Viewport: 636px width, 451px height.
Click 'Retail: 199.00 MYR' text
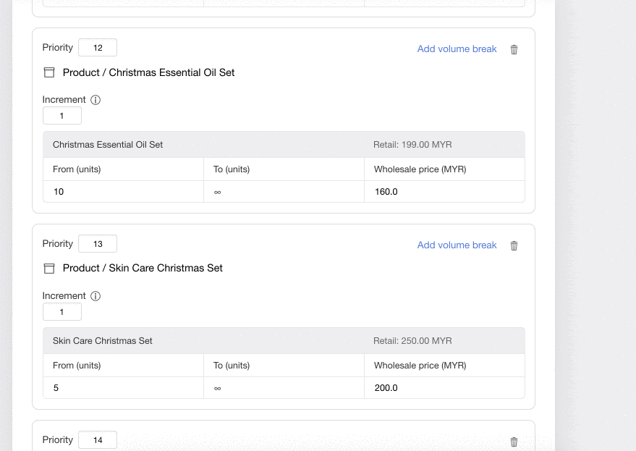[412, 145]
